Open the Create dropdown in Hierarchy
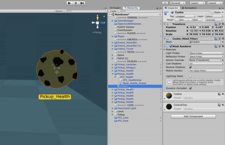Image resolution: width=225 pixels, height=145 pixels. click(x=114, y=11)
